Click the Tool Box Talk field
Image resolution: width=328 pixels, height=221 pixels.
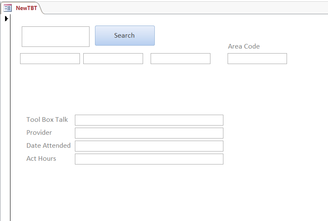pyautogui.click(x=149, y=120)
